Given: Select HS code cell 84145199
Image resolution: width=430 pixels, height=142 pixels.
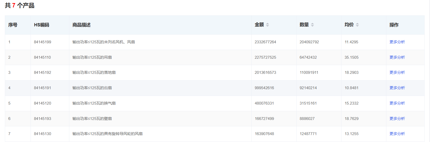Looking at the screenshot, I should coord(43,42).
